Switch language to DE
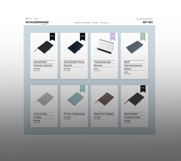Viewport: 181px width, 161px height. [26, 19]
